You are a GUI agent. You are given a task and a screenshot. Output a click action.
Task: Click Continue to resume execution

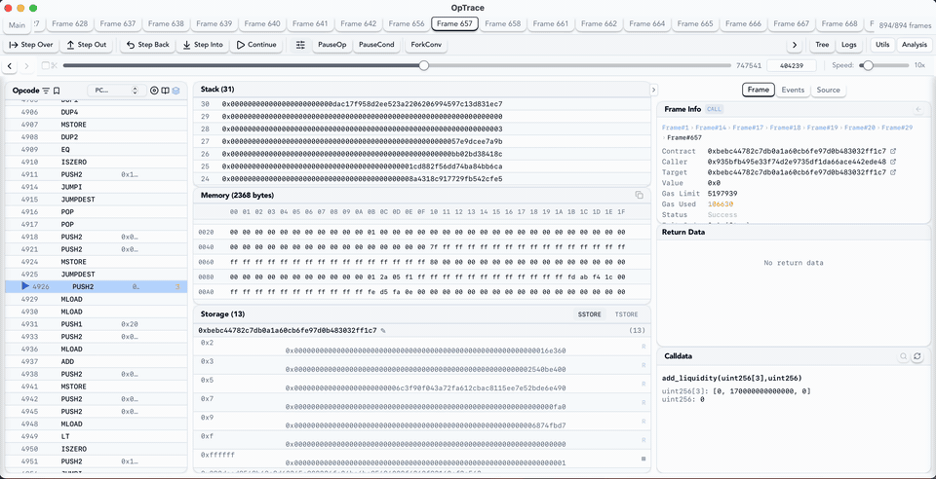(256, 45)
